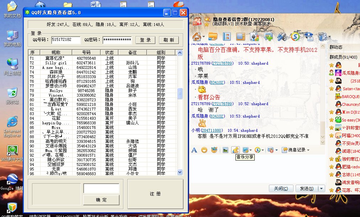
Task: Open the group photo album icon
Action: pos(227,37)
